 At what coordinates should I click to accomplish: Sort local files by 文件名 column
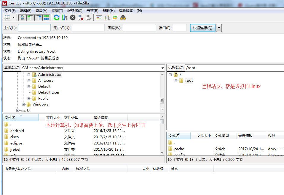click(x=21, y=117)
